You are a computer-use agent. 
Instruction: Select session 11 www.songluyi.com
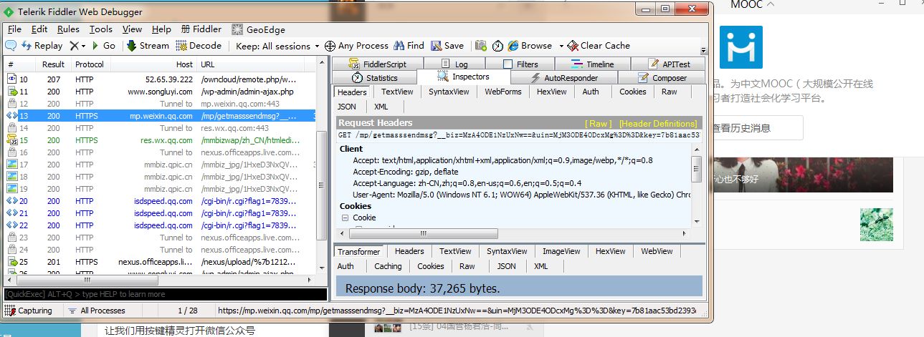(161, 92)
